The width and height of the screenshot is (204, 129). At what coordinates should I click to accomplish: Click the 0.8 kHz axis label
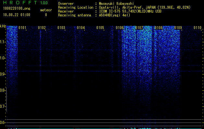3,90
